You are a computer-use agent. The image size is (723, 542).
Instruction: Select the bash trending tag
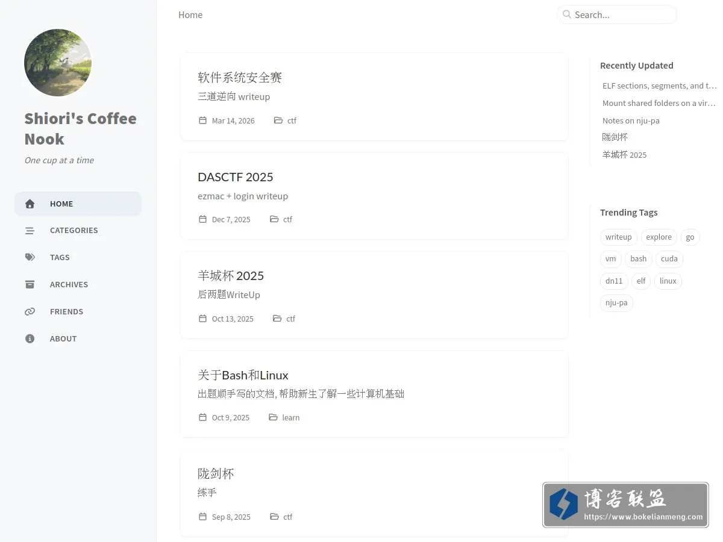tap(639, 259)
